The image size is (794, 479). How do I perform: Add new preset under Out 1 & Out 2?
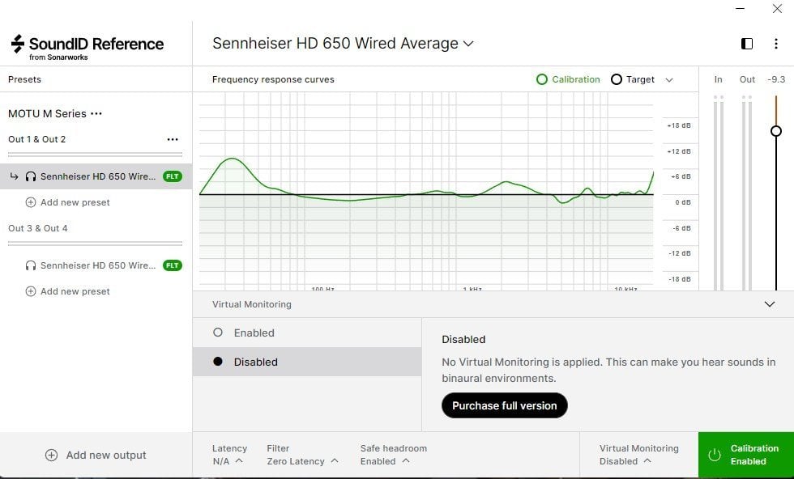click(68, 202)
